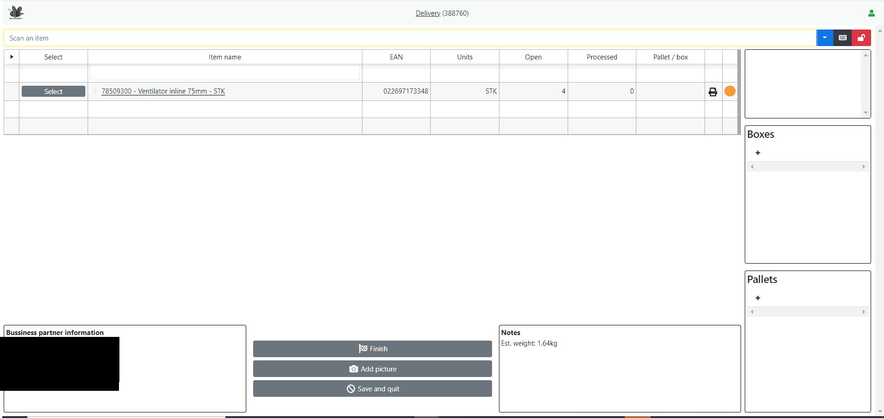Focus the Scan an item field
The width and height of the screenshot is (884, 418).
410,38
